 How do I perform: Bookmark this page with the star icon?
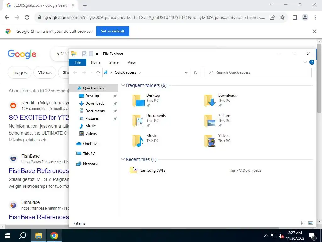click(x=282, y=18)
